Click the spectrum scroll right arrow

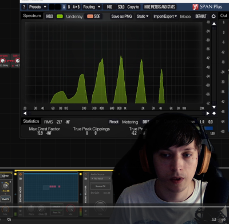(x=208, y=113)
